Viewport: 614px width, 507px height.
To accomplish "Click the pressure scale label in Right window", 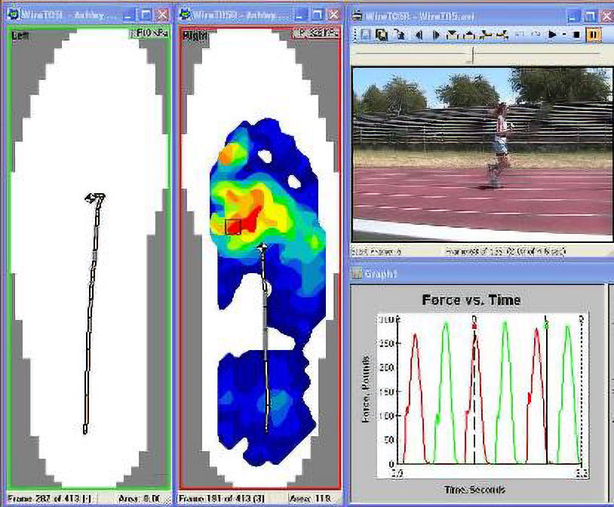I will 317,33.
